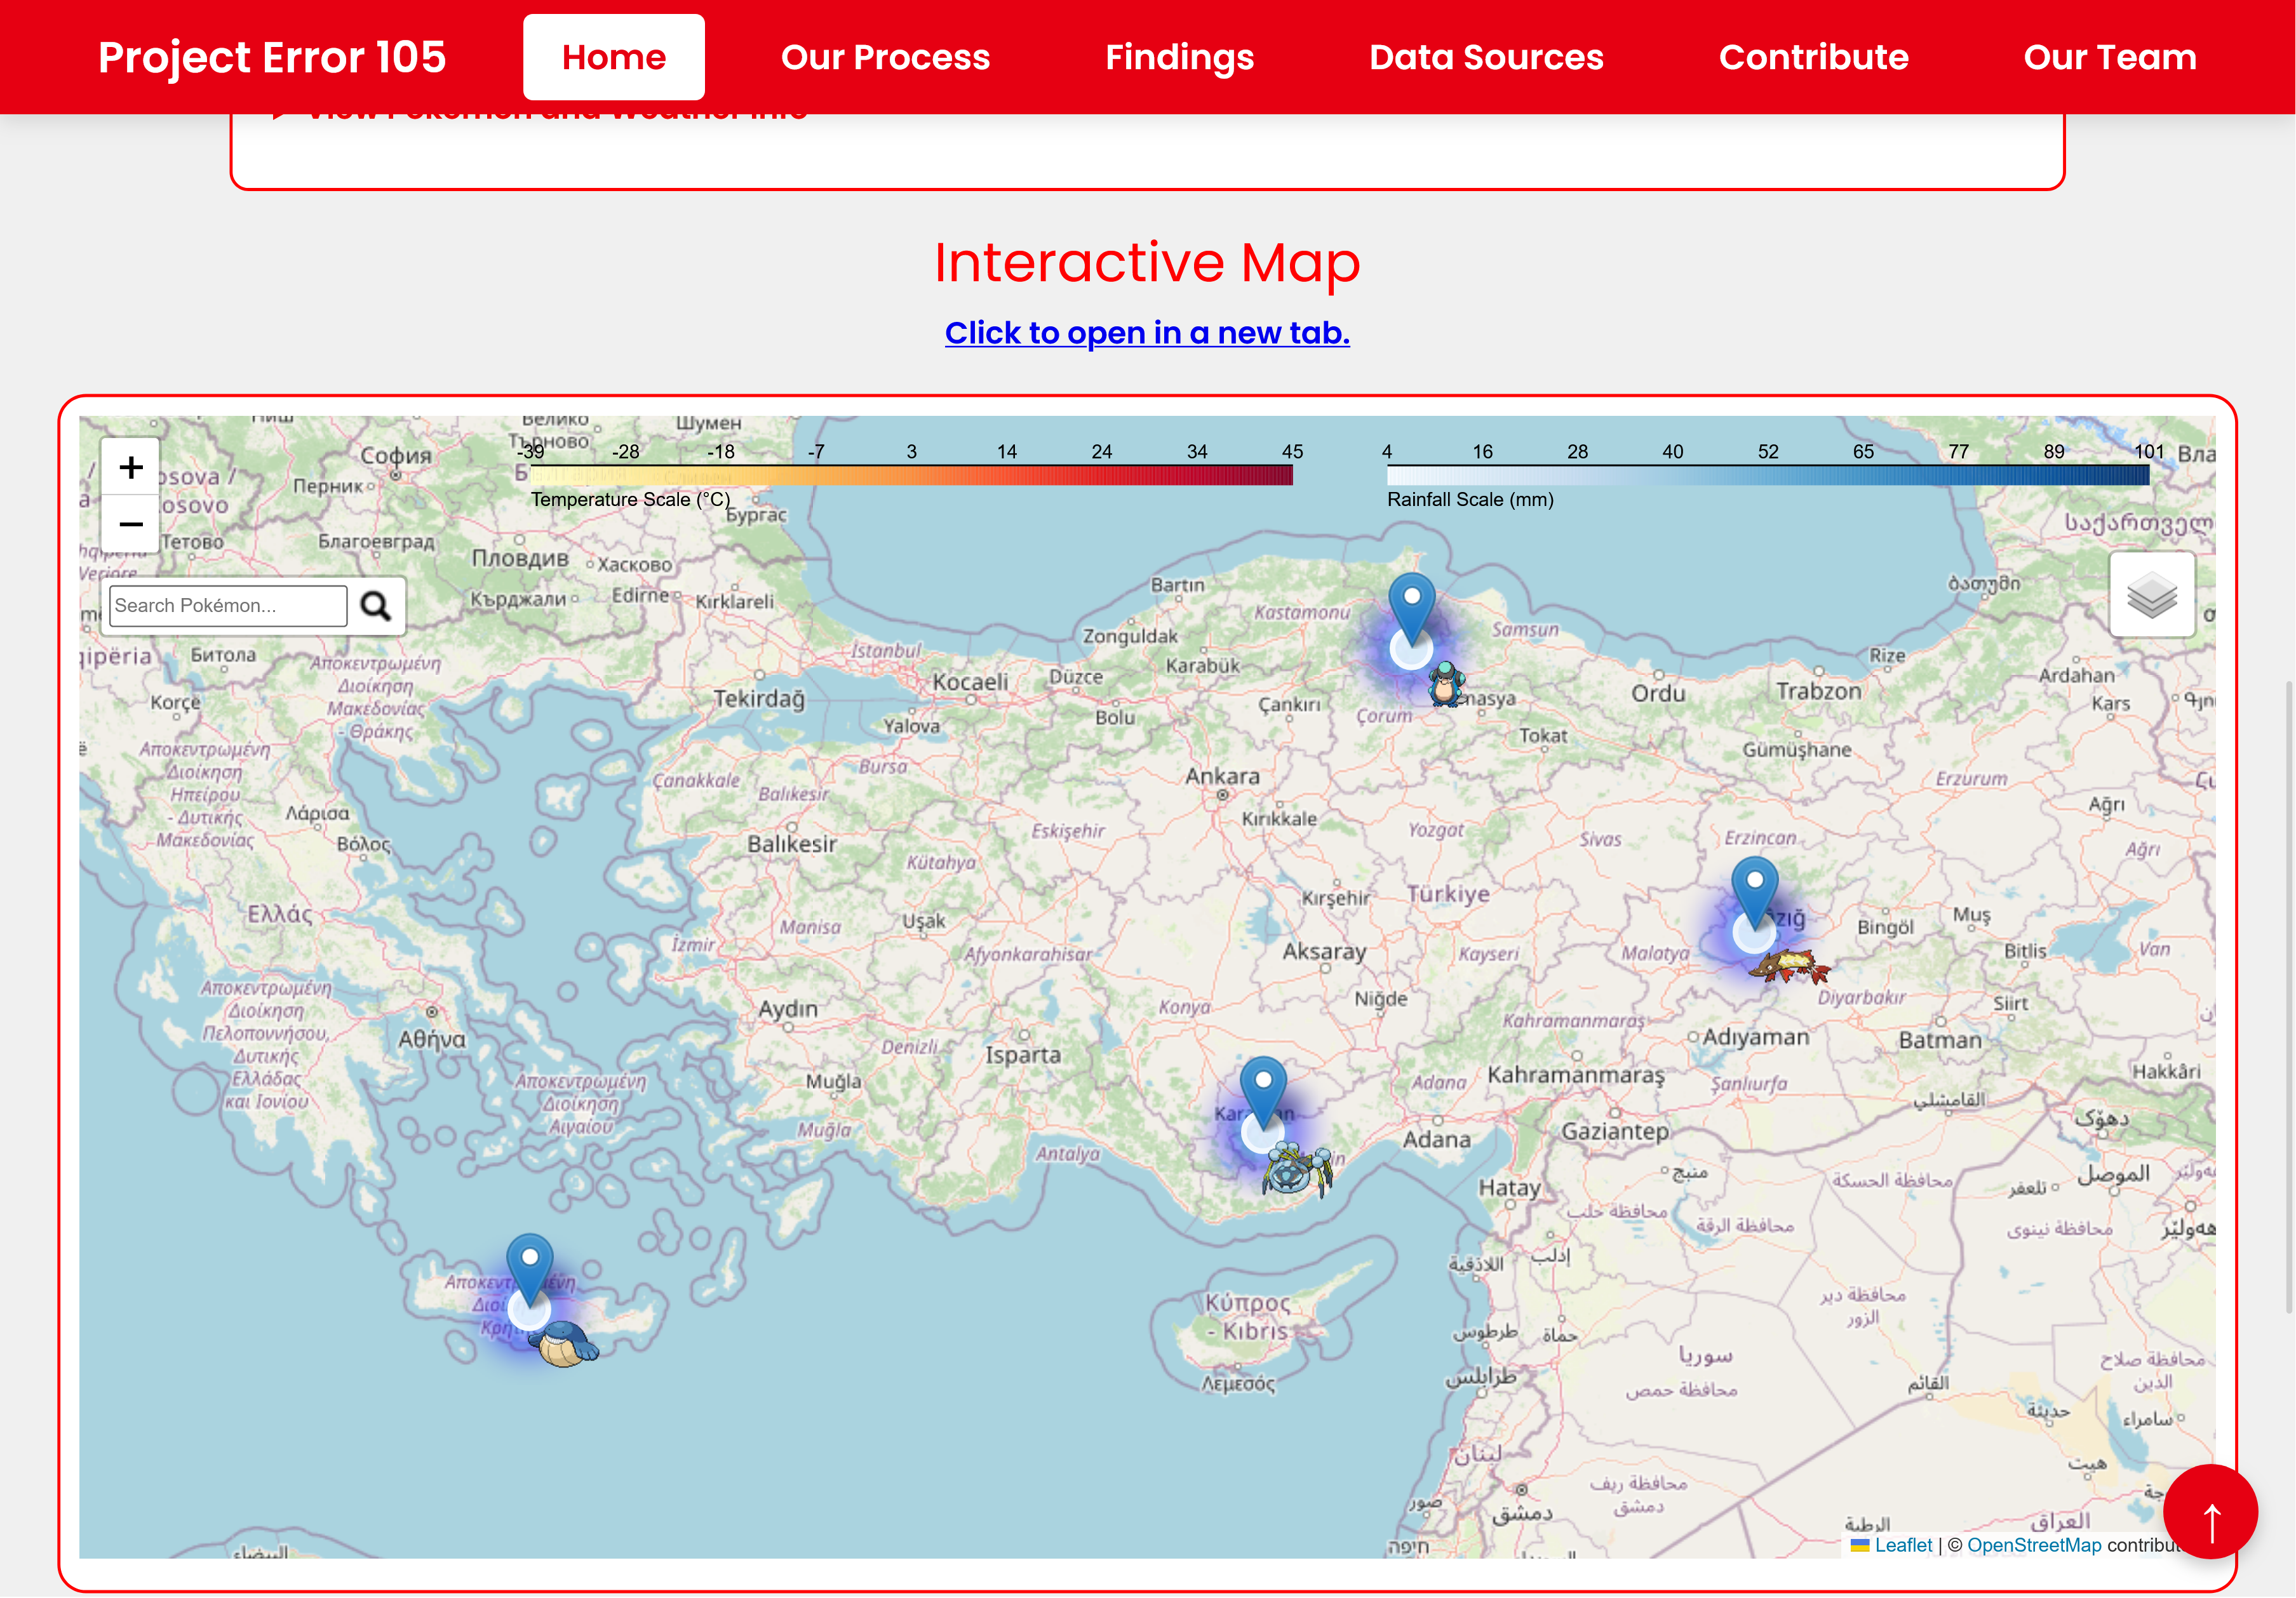The height and width of the screenshot is (1598, 2296).
Task: Focus the Search Pokémon input field
Action: pyautogui.click(x=228, y=606)
